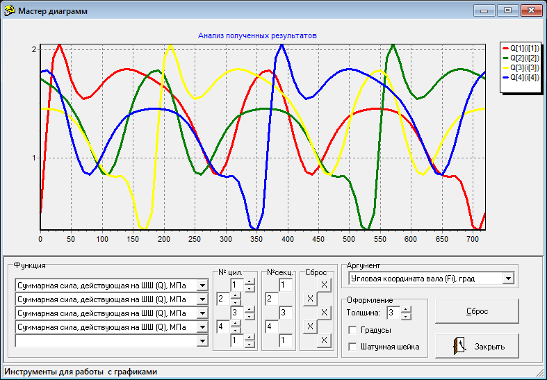Click the section number field showing 4
This screenshot has height=380, width=547.
[272, 327]
